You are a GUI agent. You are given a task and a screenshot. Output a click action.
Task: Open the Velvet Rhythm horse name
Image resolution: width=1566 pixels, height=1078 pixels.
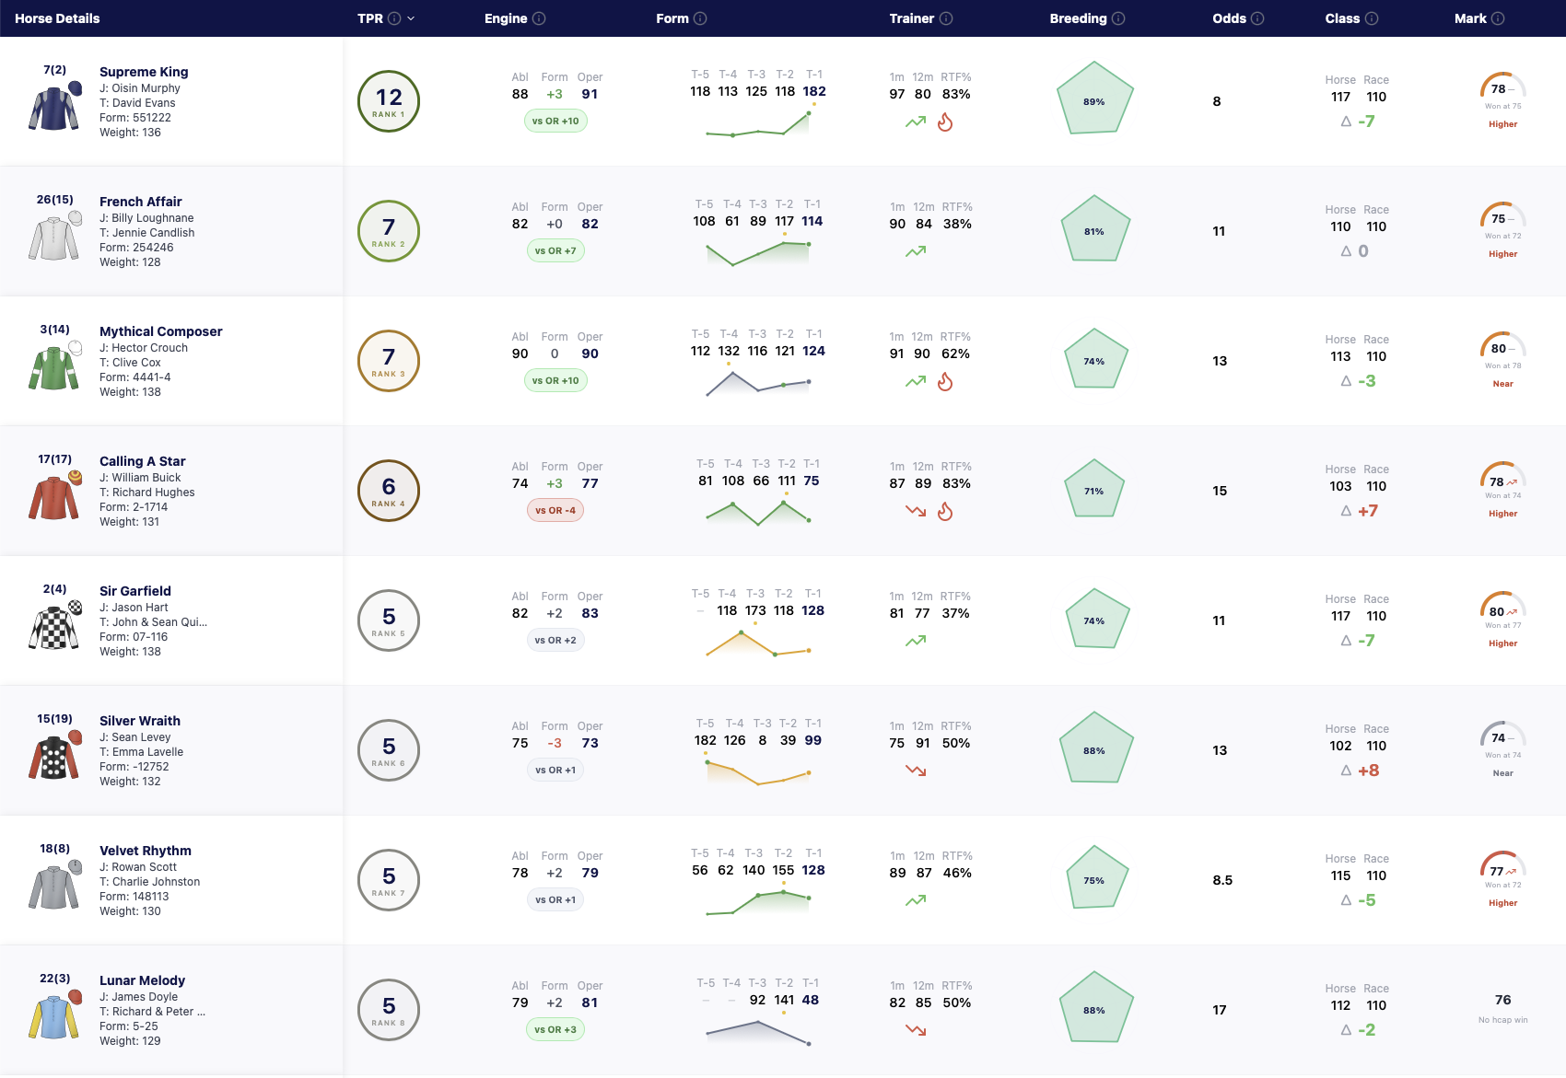[x=146, y=851]
